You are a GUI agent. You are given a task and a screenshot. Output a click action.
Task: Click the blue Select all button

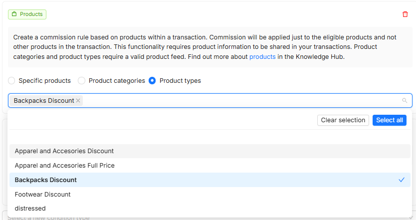[x=389, y=120]
